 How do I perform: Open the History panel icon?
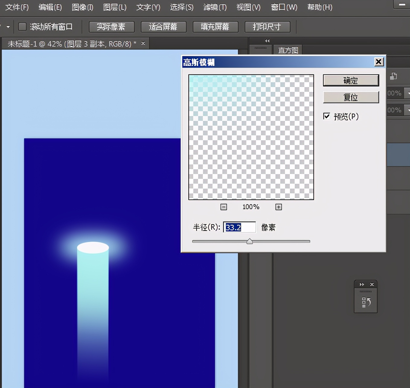366,302
